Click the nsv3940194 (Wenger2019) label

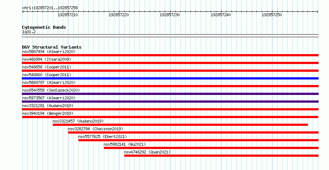pos(48,113)
